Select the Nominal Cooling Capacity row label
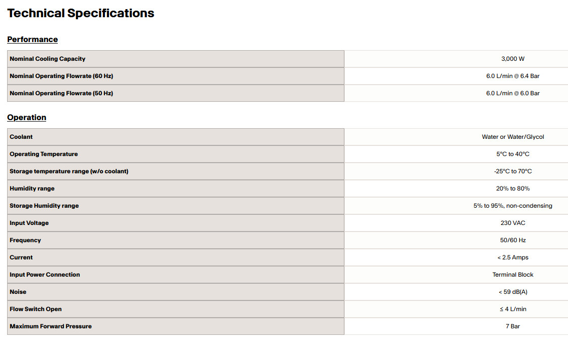Viewport: 568px width, 342px height. pos(48,59)
